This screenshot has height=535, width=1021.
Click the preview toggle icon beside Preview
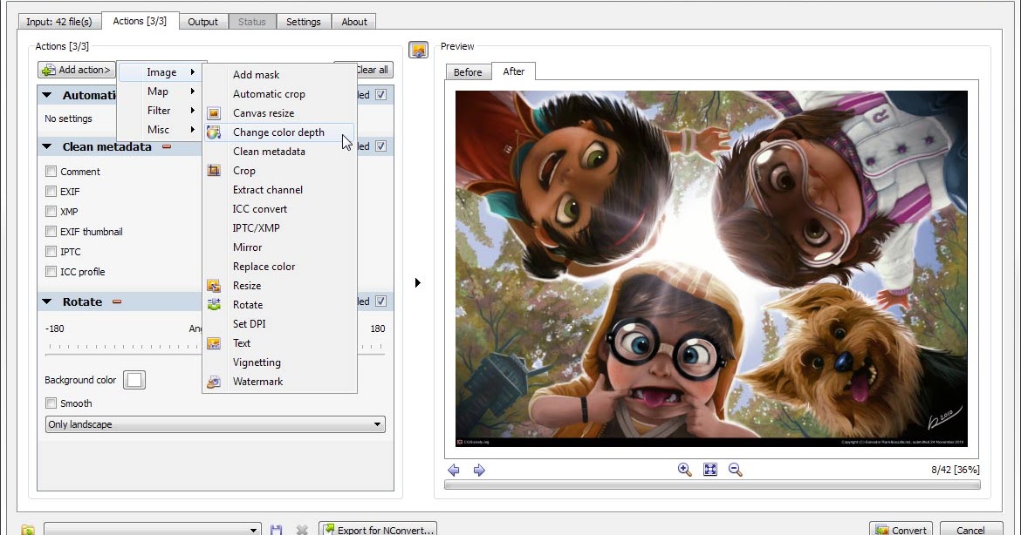click(x=418, y=50)
